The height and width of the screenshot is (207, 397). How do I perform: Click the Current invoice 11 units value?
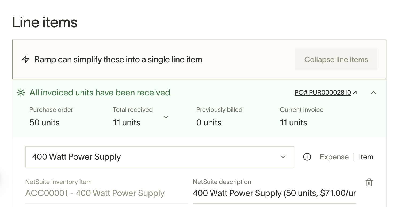pos(293,123)
